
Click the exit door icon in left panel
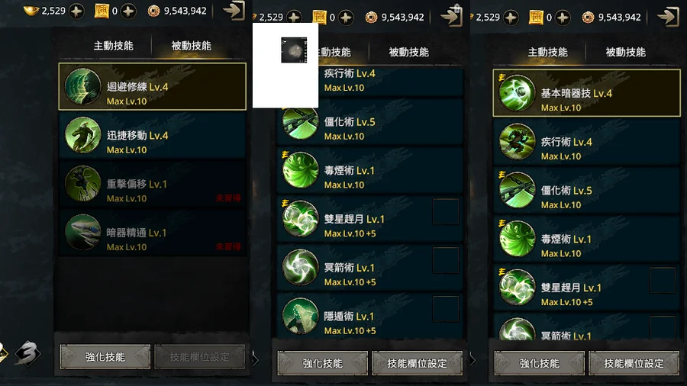click(x=234, y=11)
